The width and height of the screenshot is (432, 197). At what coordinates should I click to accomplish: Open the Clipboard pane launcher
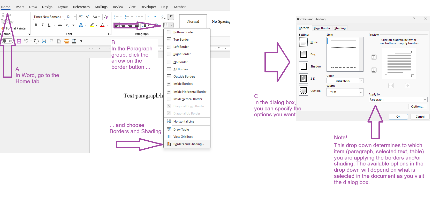click(x=29, y=34)
